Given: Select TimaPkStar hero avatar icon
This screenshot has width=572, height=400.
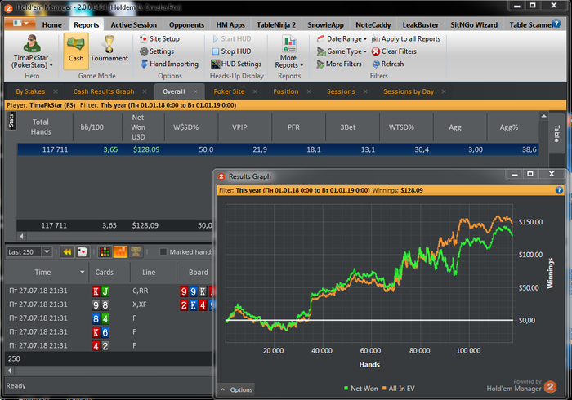Looking at the screenshot, I should 32,44.
